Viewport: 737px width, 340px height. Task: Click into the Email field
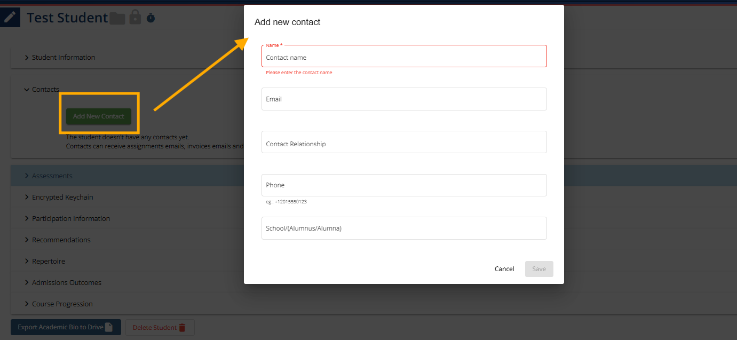coord(404,99)
